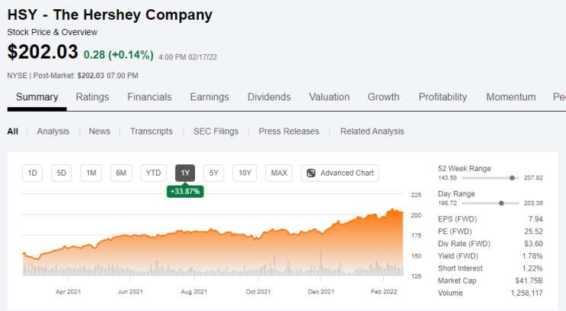Viewport: 566px width, 311px height.
Task: Click the $202.03 main stock price
Action: pyautogui.click(x=43, y=52)
